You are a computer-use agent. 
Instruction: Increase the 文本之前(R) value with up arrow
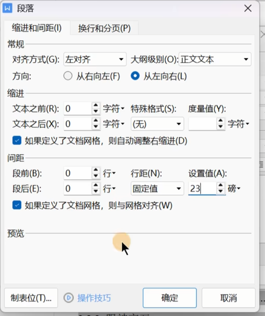click(x=96, y=105)
